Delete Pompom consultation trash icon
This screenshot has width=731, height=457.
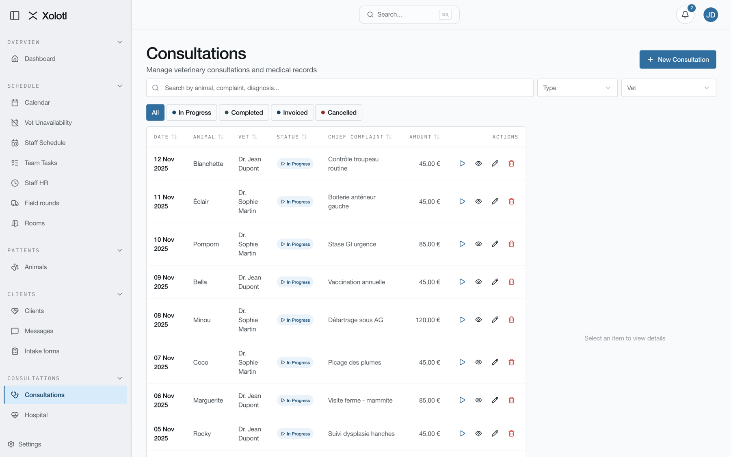(511, 244)
